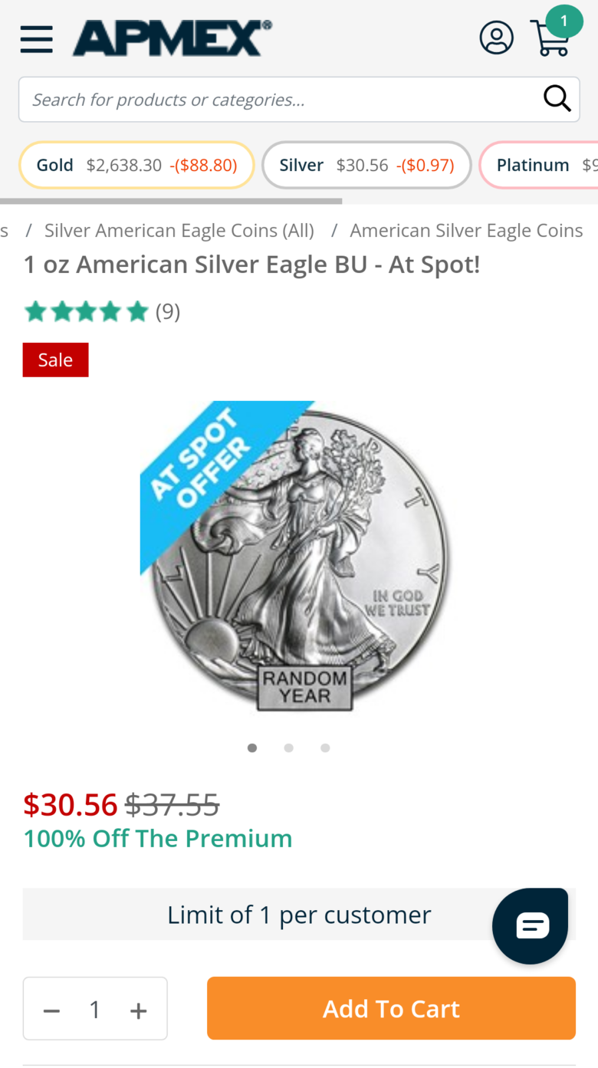Image resolution: width=598 pixels, height=1068 pixels.
Task: Select the Silver spot price pill
Action: tap(366, 165)
